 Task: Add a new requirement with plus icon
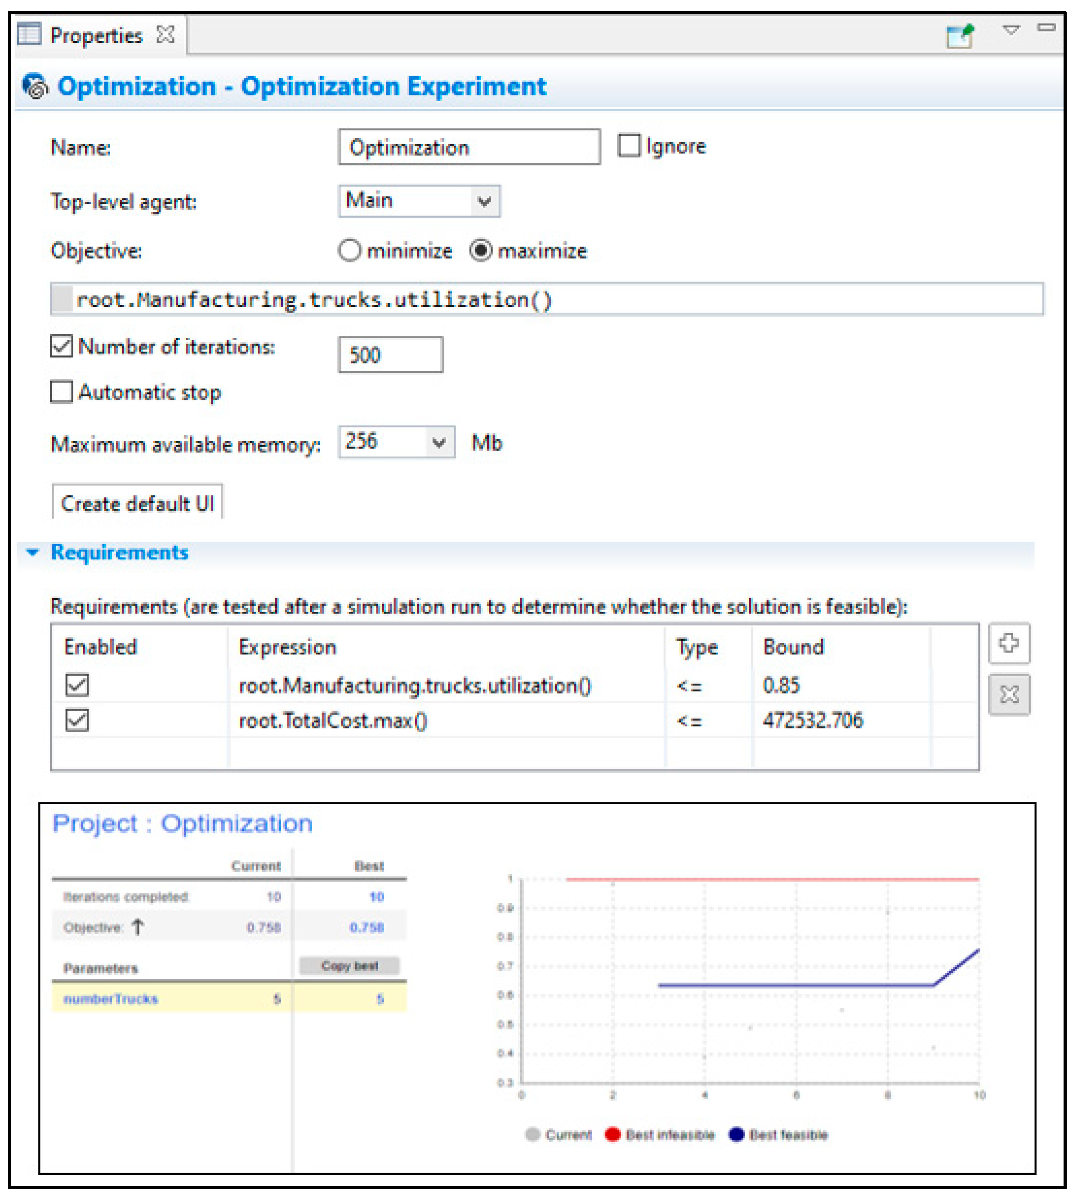tap(1009, 643)
